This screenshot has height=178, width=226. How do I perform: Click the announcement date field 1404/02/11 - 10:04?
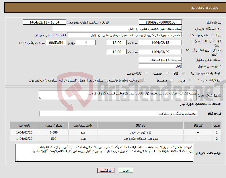44,22
